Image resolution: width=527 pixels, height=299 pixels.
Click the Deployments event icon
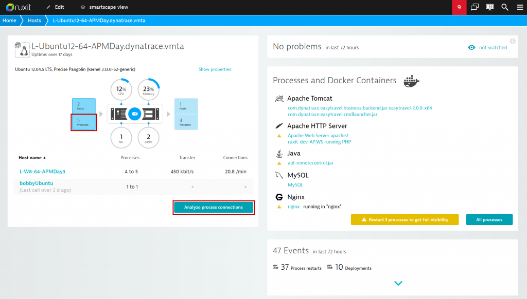tap(330, 267)
